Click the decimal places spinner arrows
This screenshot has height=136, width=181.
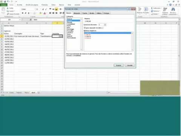[x=105, y=25]
